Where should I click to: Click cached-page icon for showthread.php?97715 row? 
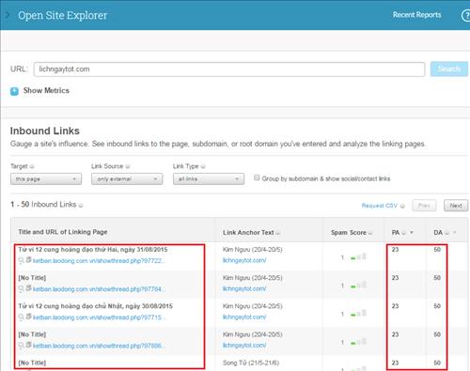(x=28, y=317)
